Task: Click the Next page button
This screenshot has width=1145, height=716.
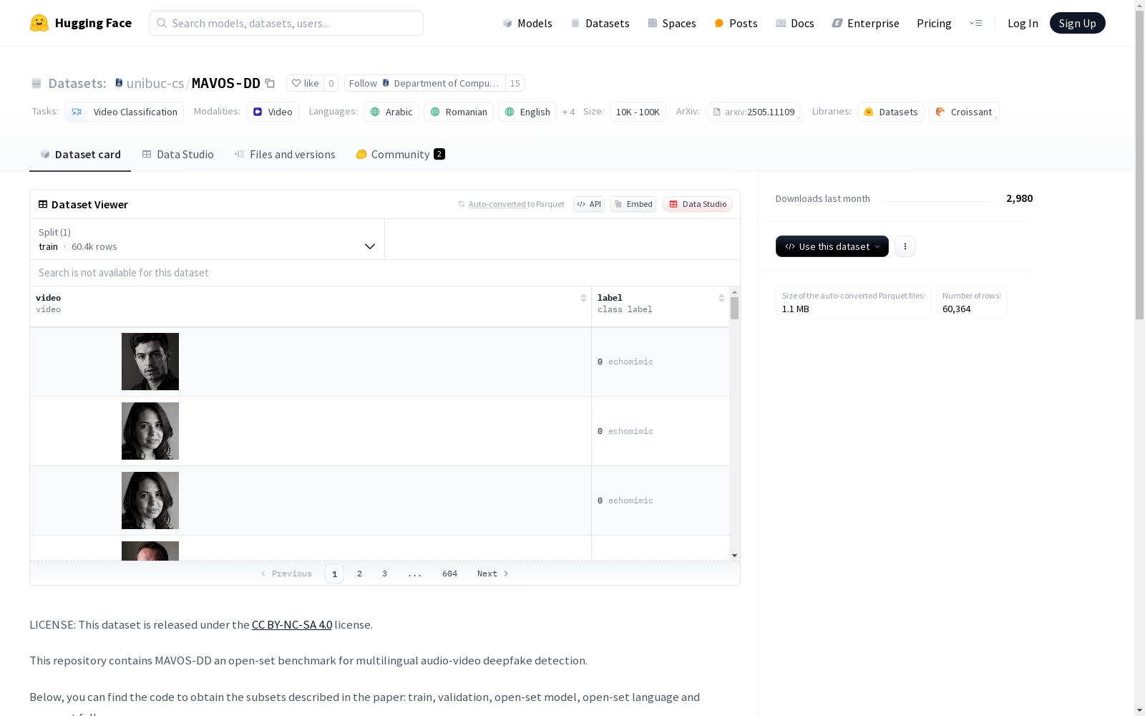Action: pos(492,574)
